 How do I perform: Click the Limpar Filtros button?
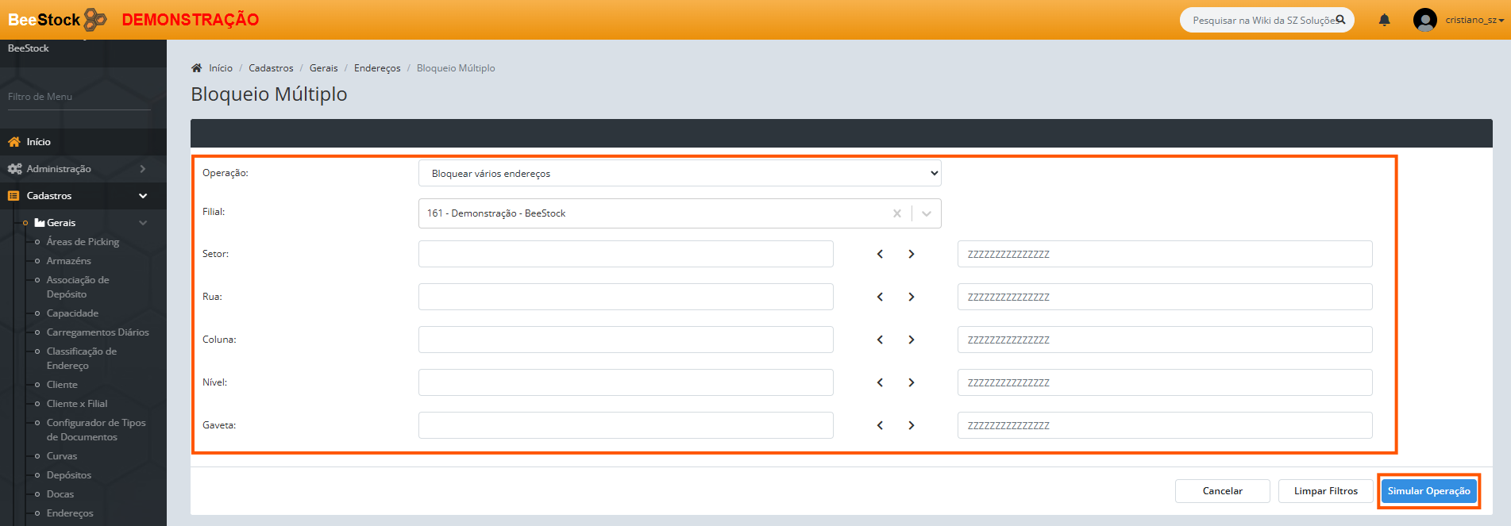(1325, 491)
